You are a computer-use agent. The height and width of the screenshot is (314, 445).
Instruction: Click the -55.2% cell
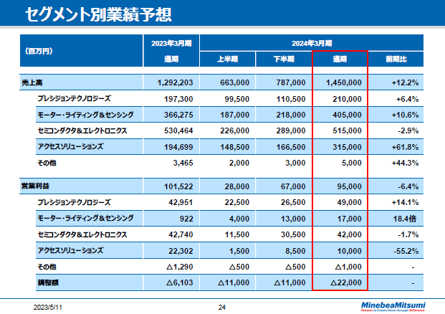(x=406, y=251)
